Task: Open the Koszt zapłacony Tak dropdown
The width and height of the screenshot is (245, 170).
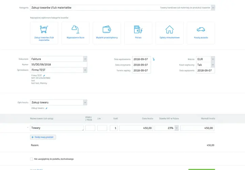Action: [213, 65]
